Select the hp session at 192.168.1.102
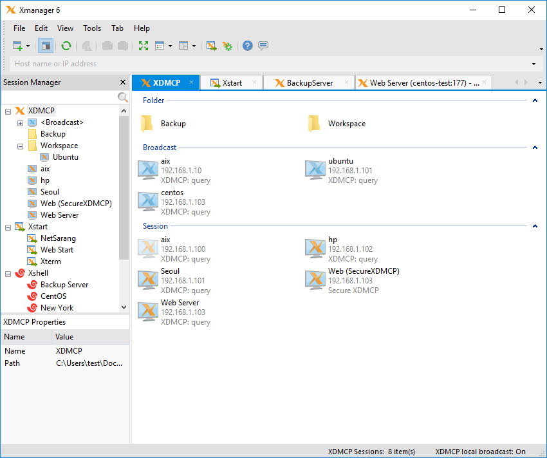Screen dimensions: 547x458 [333, 240]
